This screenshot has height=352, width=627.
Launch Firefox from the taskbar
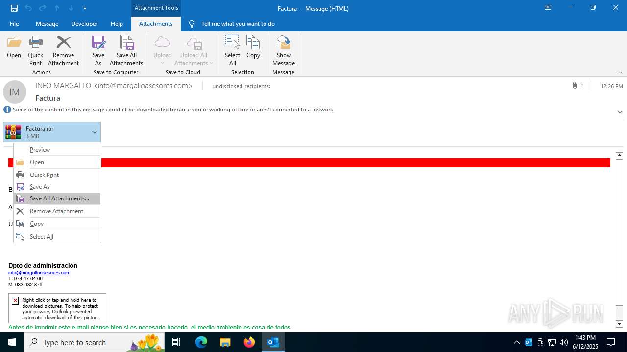click(249, 342)
